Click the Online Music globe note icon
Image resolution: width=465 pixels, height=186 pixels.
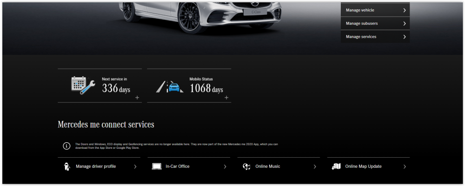tap(247, 166)
